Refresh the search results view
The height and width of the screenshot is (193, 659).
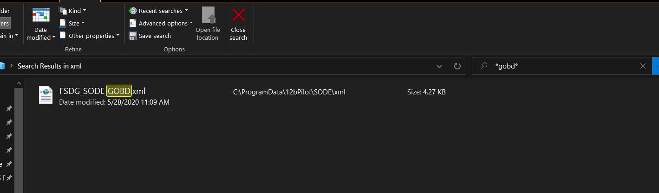(457, 66)
